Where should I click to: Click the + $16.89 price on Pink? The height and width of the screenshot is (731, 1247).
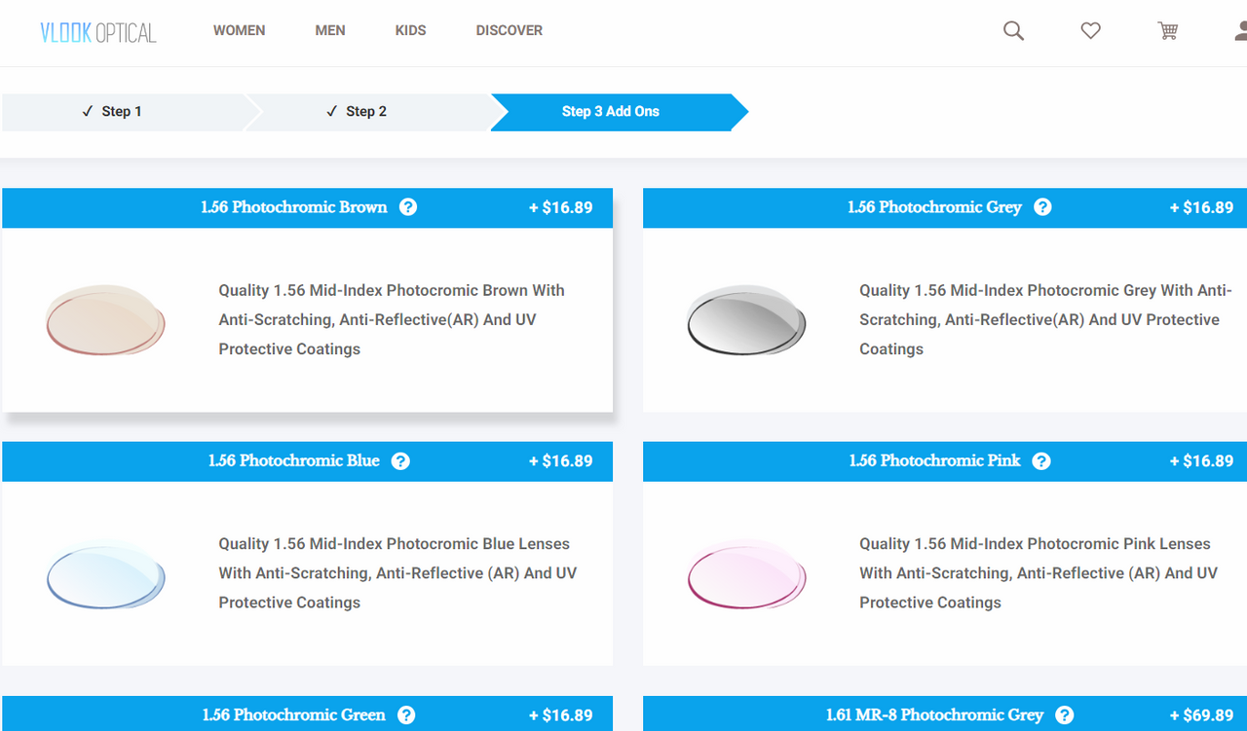[1201, 461]
